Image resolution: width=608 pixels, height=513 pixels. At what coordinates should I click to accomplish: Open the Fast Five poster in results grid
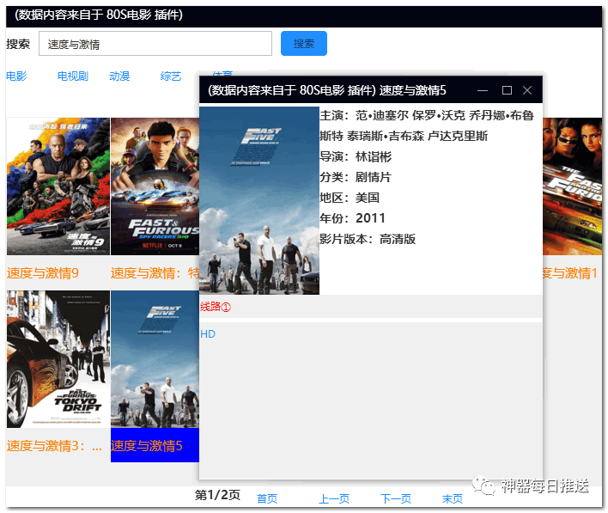click(155, 359)
